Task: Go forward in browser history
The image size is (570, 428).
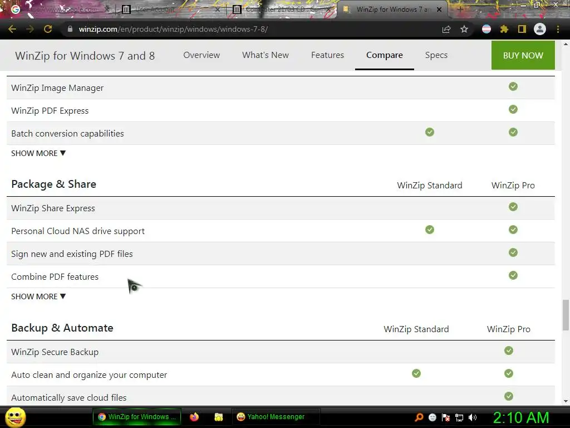Action: [x=30, y=29]
